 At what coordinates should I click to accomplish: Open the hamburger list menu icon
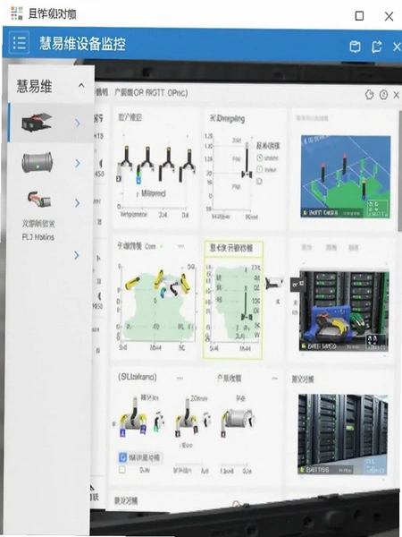pos(19,43)
